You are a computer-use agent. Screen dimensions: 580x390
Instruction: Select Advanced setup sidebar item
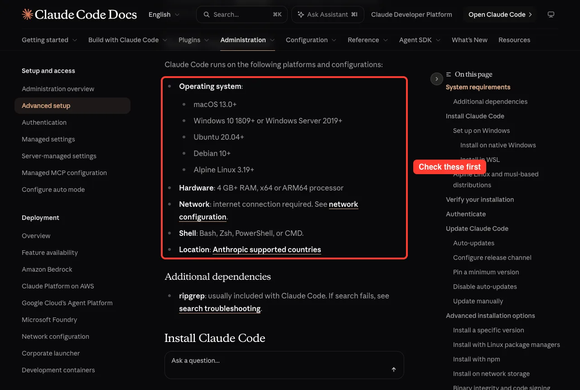72,106
